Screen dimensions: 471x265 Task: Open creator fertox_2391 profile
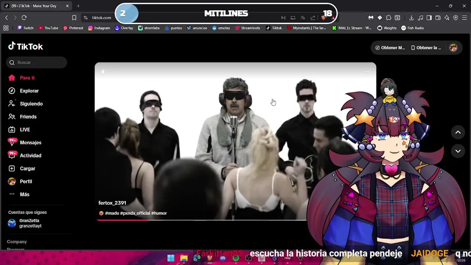coord(112,203)
